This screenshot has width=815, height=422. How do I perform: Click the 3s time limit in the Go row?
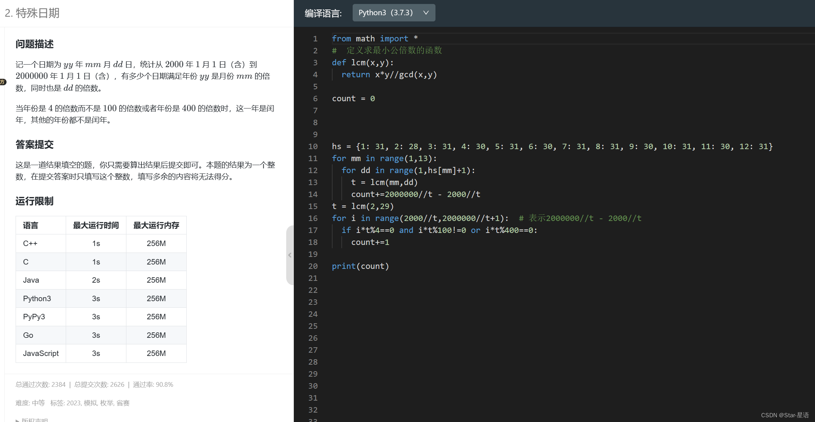96,335
